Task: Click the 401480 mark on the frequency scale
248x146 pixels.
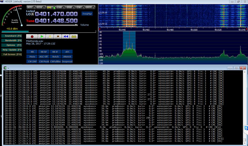Action: 170,30
